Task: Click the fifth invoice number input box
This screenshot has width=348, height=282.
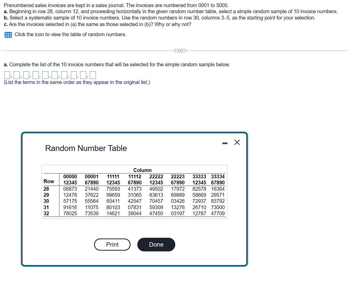Action: 45,75
